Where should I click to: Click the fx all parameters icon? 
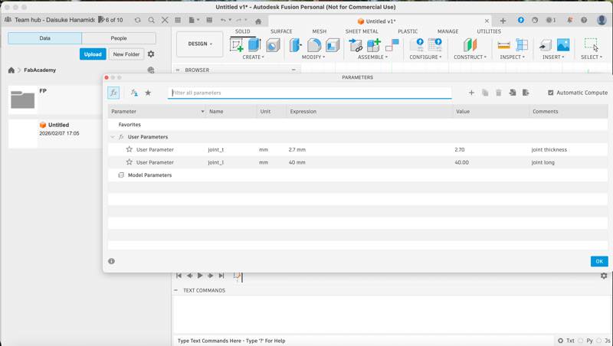point(113,93)
